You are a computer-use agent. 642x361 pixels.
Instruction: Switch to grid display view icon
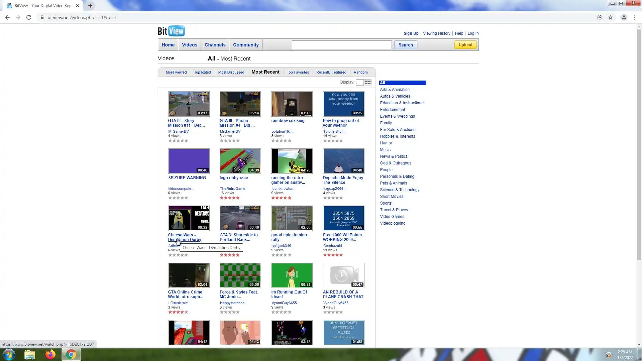pos(368,83)
